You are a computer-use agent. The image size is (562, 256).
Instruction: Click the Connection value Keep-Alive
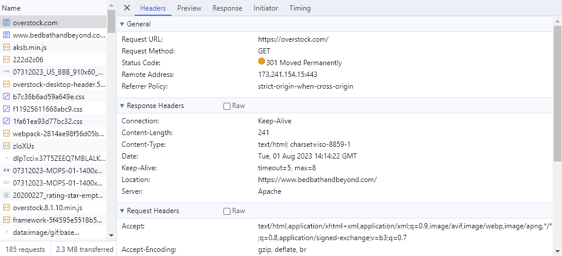click(x=275, y=121)
